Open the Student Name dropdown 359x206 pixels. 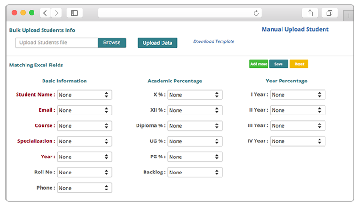click(x=85, y=95)
